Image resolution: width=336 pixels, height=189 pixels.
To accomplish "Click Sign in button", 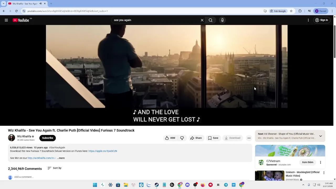I will [322, 20].
